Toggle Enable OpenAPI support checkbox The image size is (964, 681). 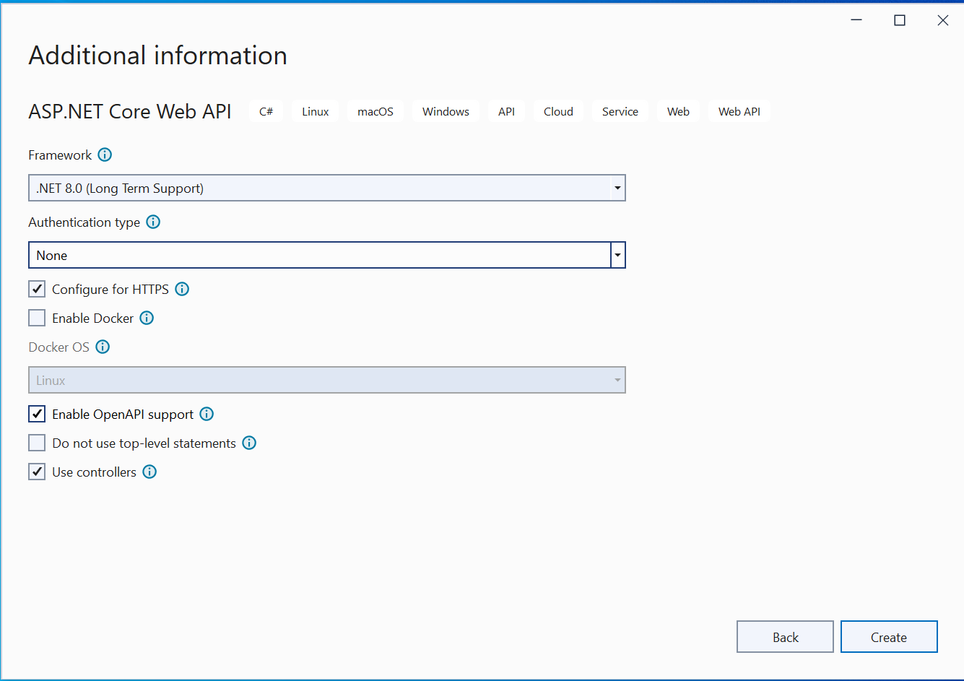point(37,414)
